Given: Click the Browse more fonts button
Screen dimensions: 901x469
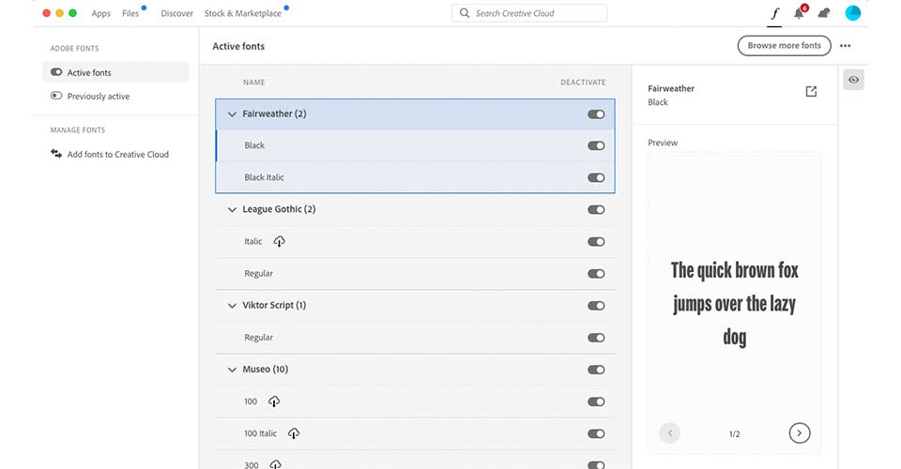Looking at the screenshot, I should [784, 46].
